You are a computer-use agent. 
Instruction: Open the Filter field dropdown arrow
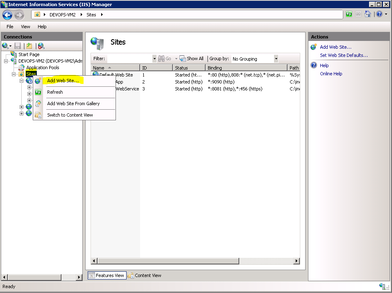tap(154, 59)
